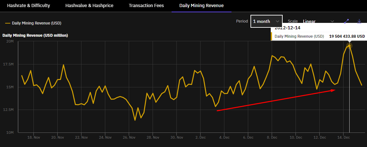The height and width of the screenshot is (147, 367).
Task: Click the download chart icon
Action: 359,21
